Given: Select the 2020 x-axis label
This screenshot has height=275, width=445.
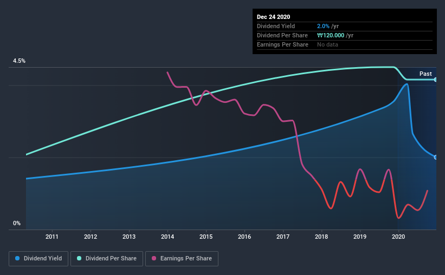Looking at the screenshot, I should pyautogui.click(x=398, y=237).
